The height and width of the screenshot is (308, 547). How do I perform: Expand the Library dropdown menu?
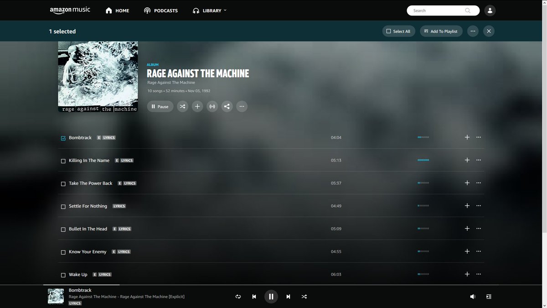point(209,10)
